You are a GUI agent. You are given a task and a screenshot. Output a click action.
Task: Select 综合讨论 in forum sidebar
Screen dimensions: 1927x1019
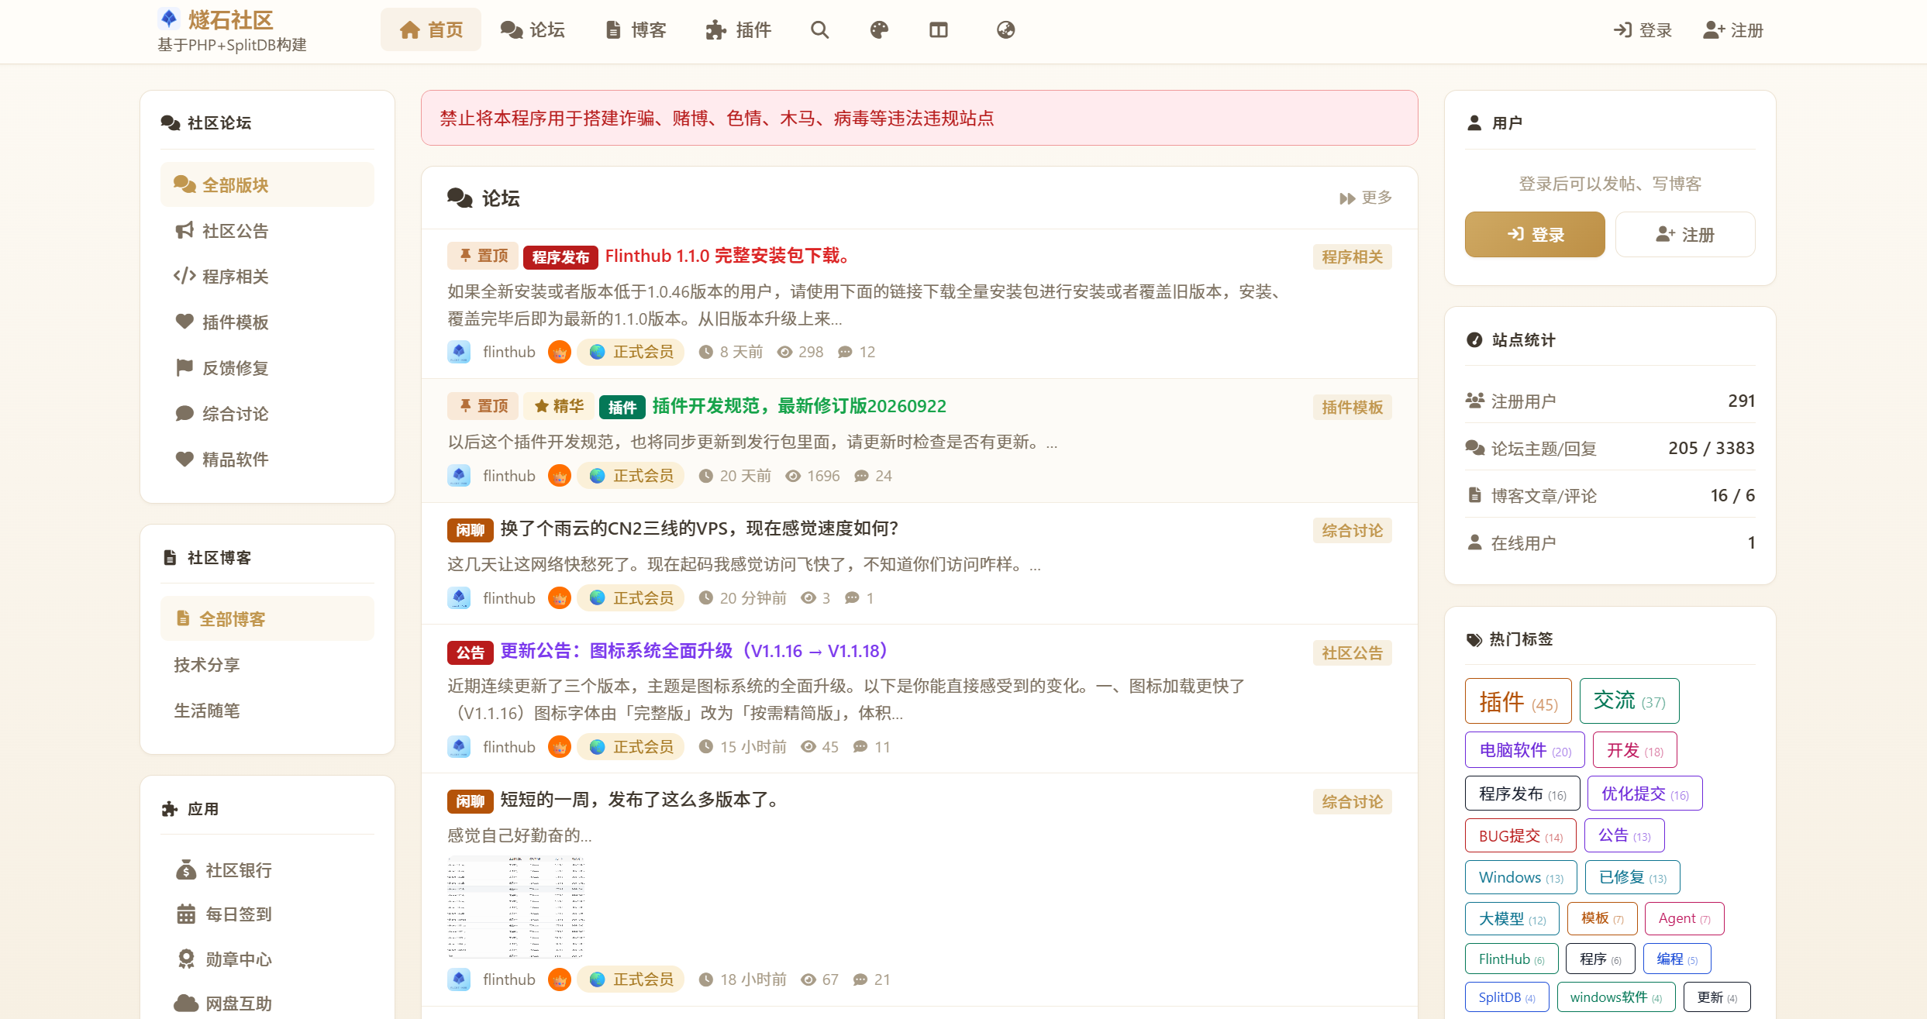[x=267, y=414]
